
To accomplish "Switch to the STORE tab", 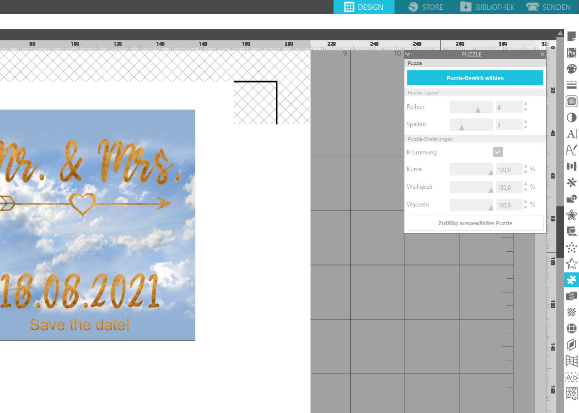I will 426,7.
